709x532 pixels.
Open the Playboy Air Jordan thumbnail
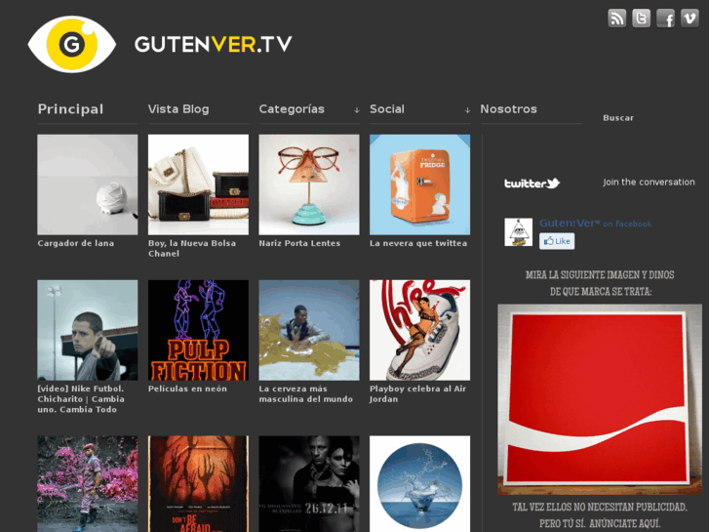pyautogui.click(x=419, y=330)
